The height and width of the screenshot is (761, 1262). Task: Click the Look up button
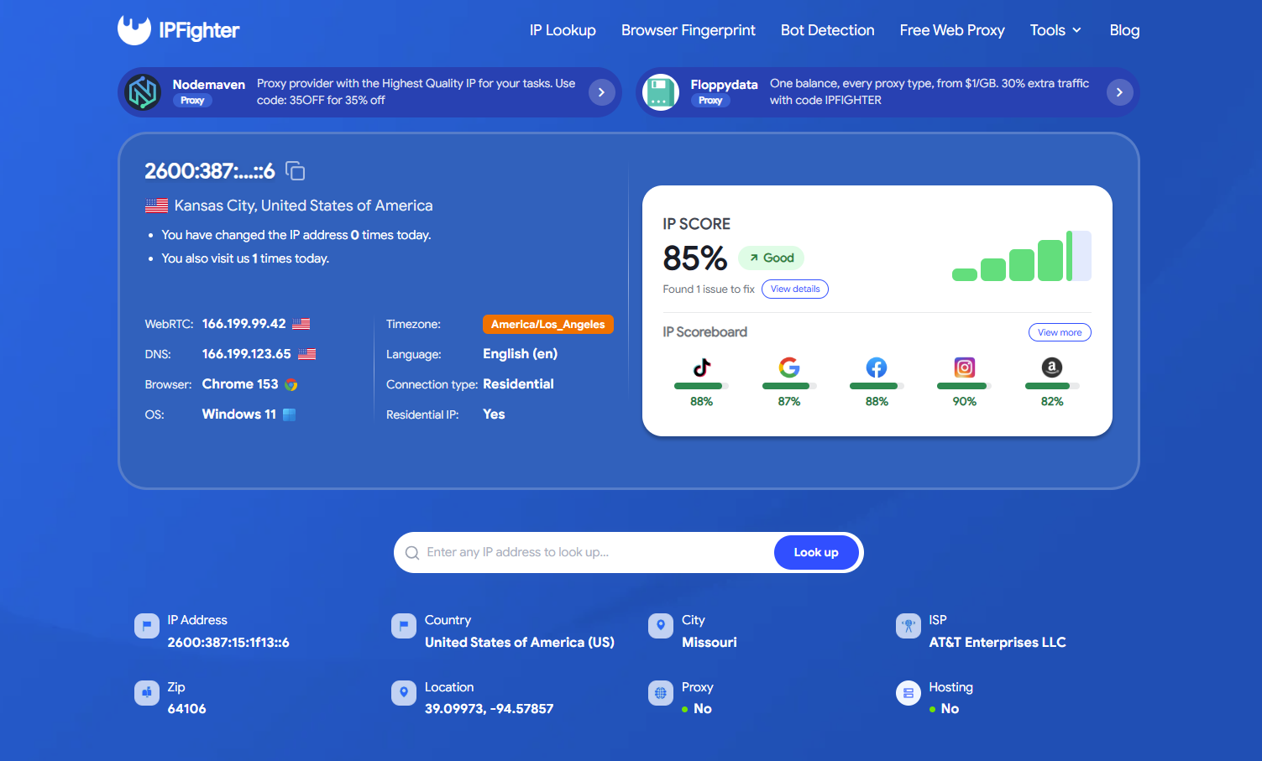point(816,552)
